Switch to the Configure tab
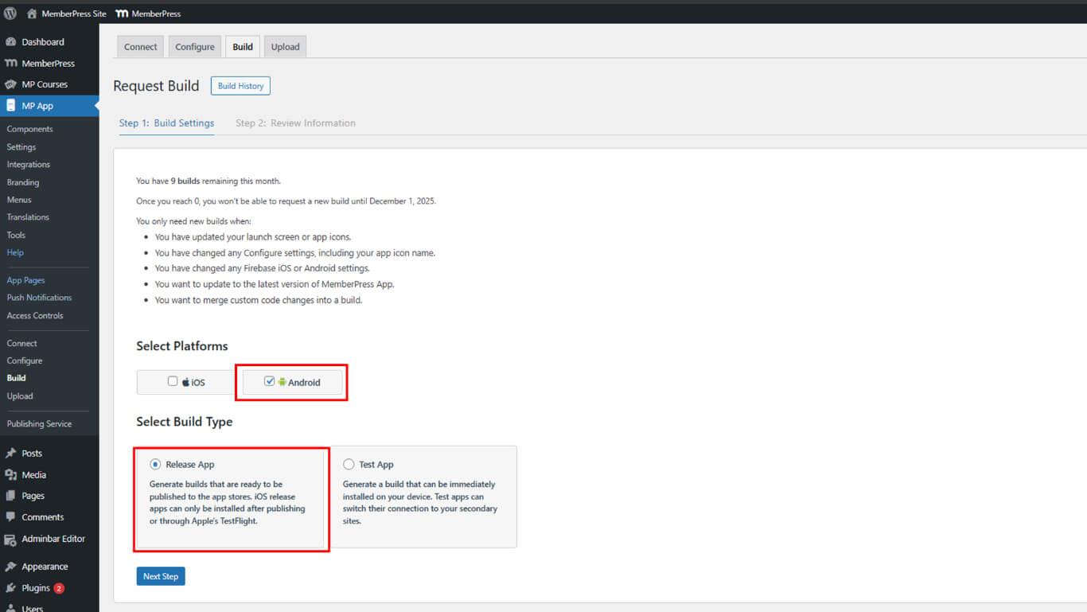This screenshot has width=1087, height=612. (x=195, y=47)
